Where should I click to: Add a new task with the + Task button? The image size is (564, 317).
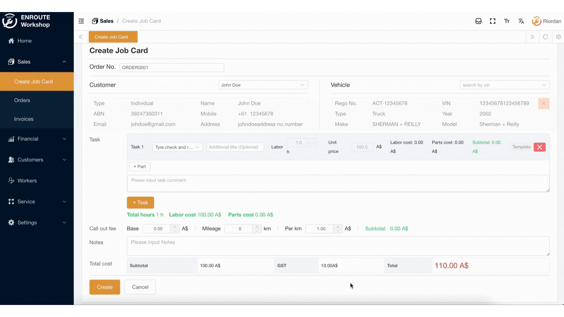click(140, 202)
